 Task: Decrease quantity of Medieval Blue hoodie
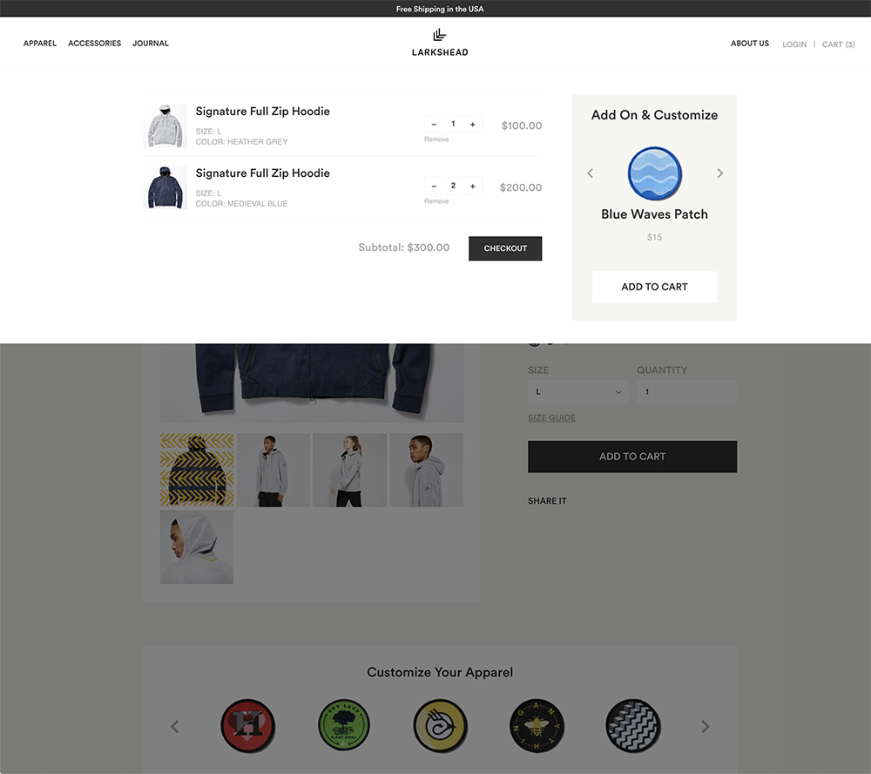click(x=434, y=187)
